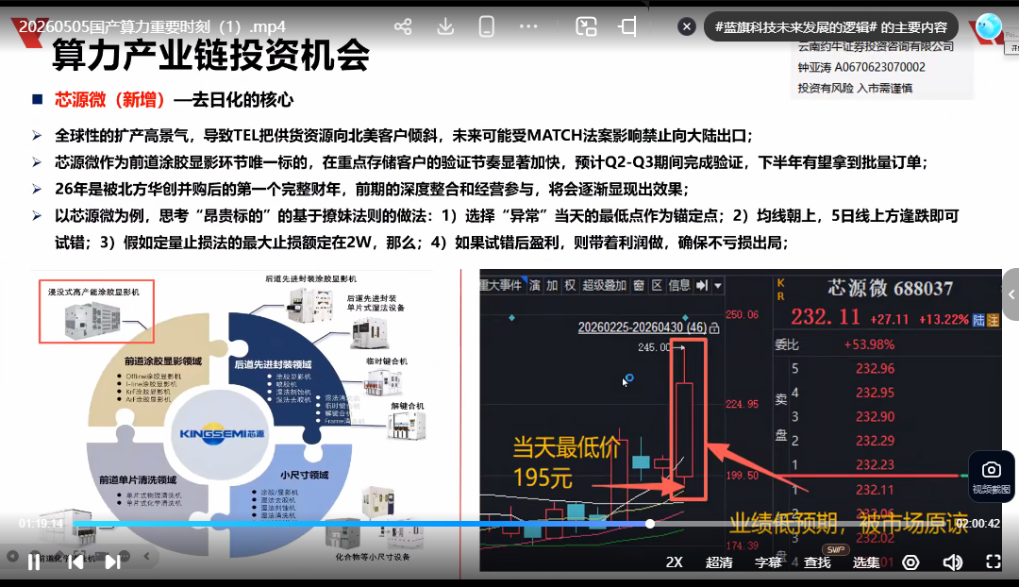Click the chart toolbar skip-to-end arrow icon

pos(702,285)
